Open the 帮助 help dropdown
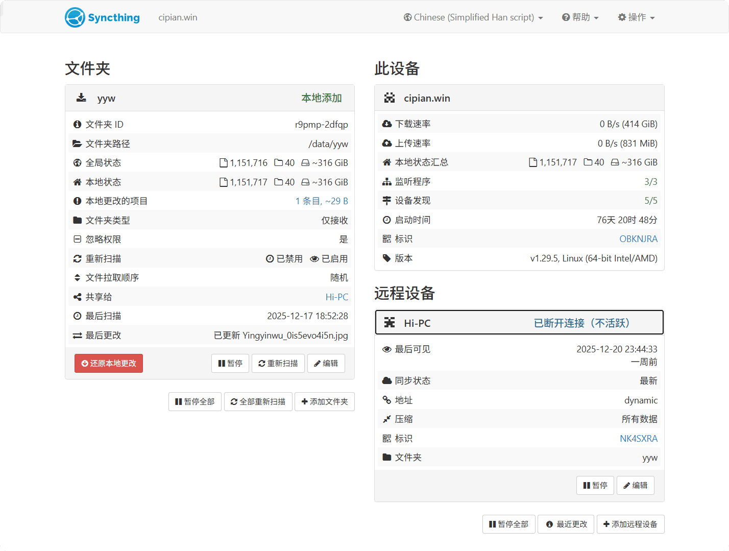 [580, 17]
